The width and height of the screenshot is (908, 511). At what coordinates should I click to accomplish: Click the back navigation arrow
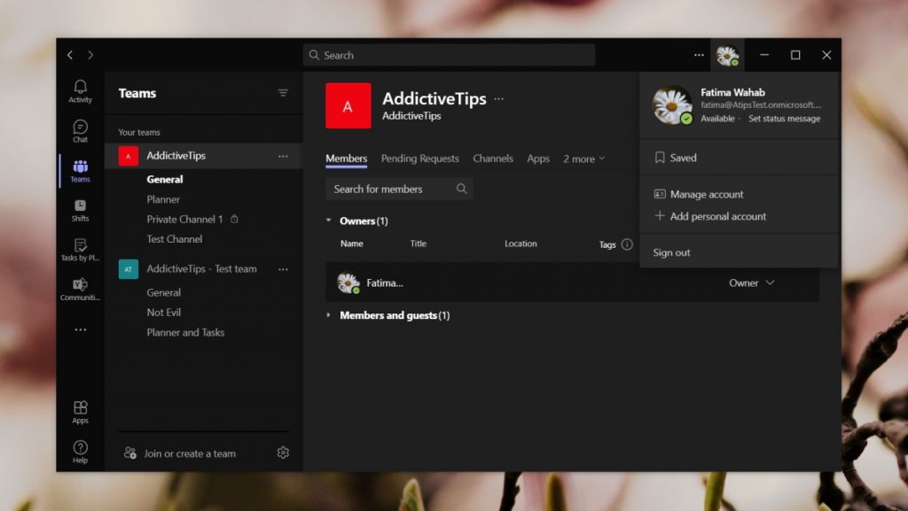69,54
